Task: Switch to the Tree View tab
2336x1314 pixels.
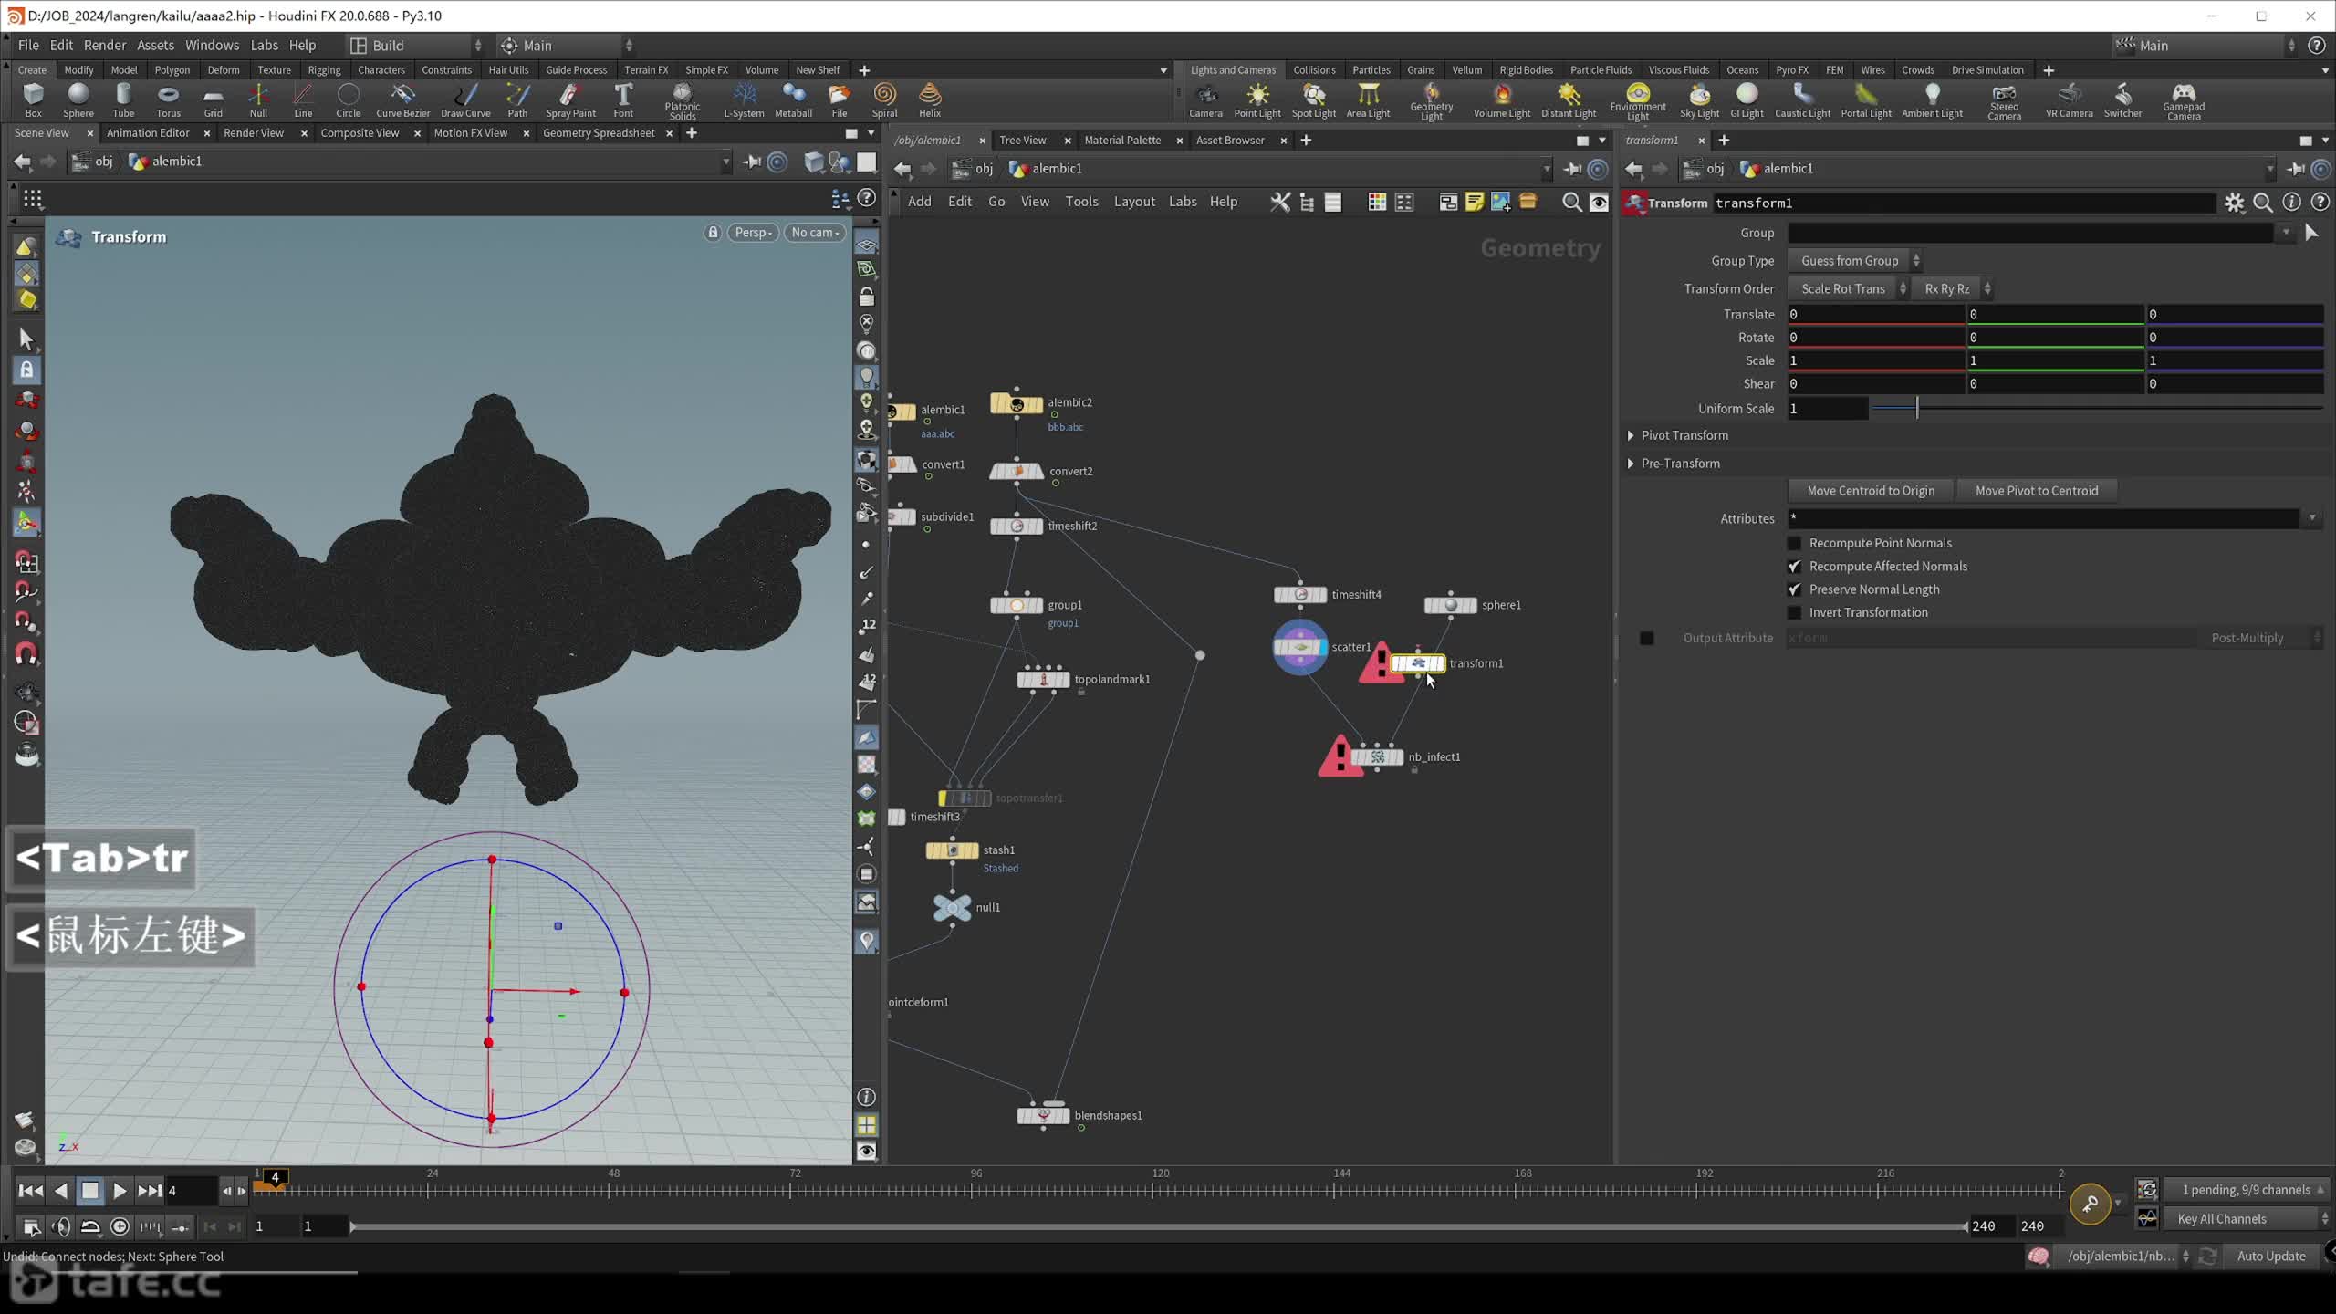Action: [x=1022, y=141]
